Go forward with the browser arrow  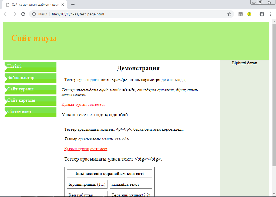click(15, 14)
